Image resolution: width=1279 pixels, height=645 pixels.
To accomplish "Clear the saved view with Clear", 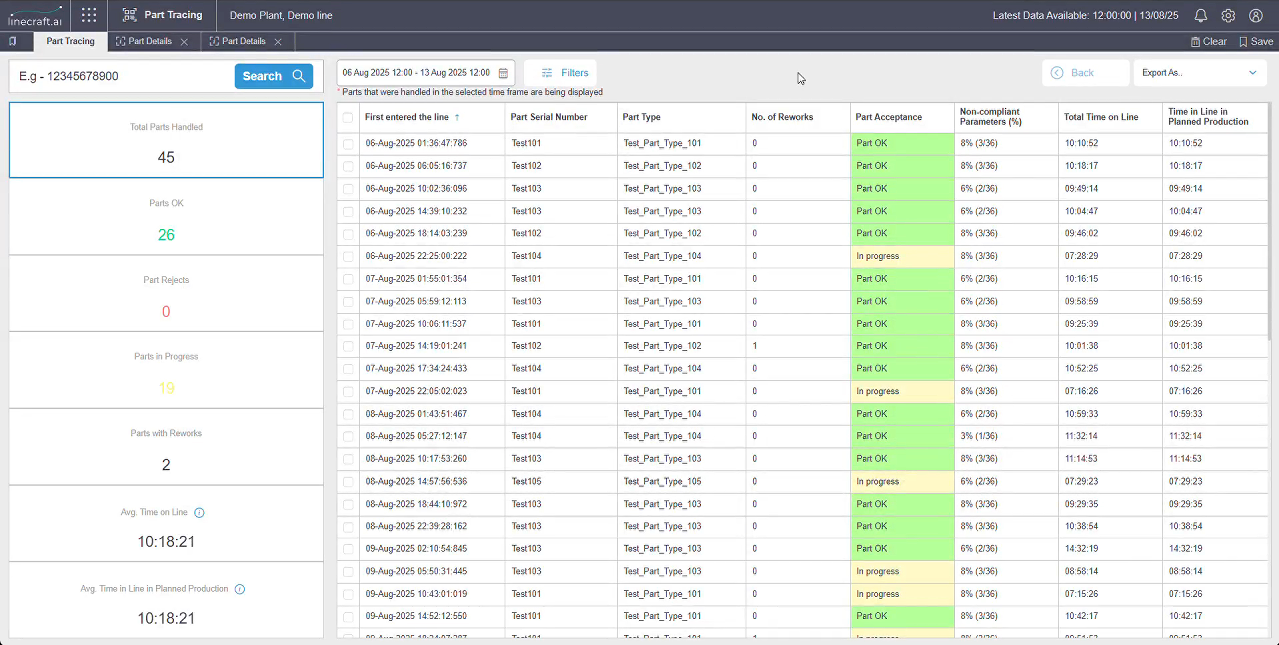I will [x=1208, y=42].
